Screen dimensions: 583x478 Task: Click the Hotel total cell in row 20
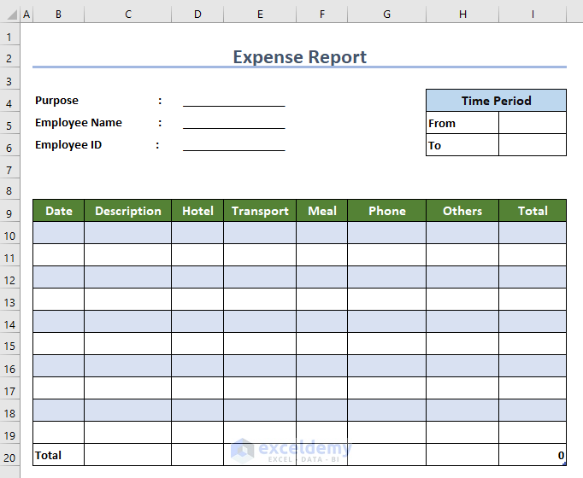coord(197,455)
